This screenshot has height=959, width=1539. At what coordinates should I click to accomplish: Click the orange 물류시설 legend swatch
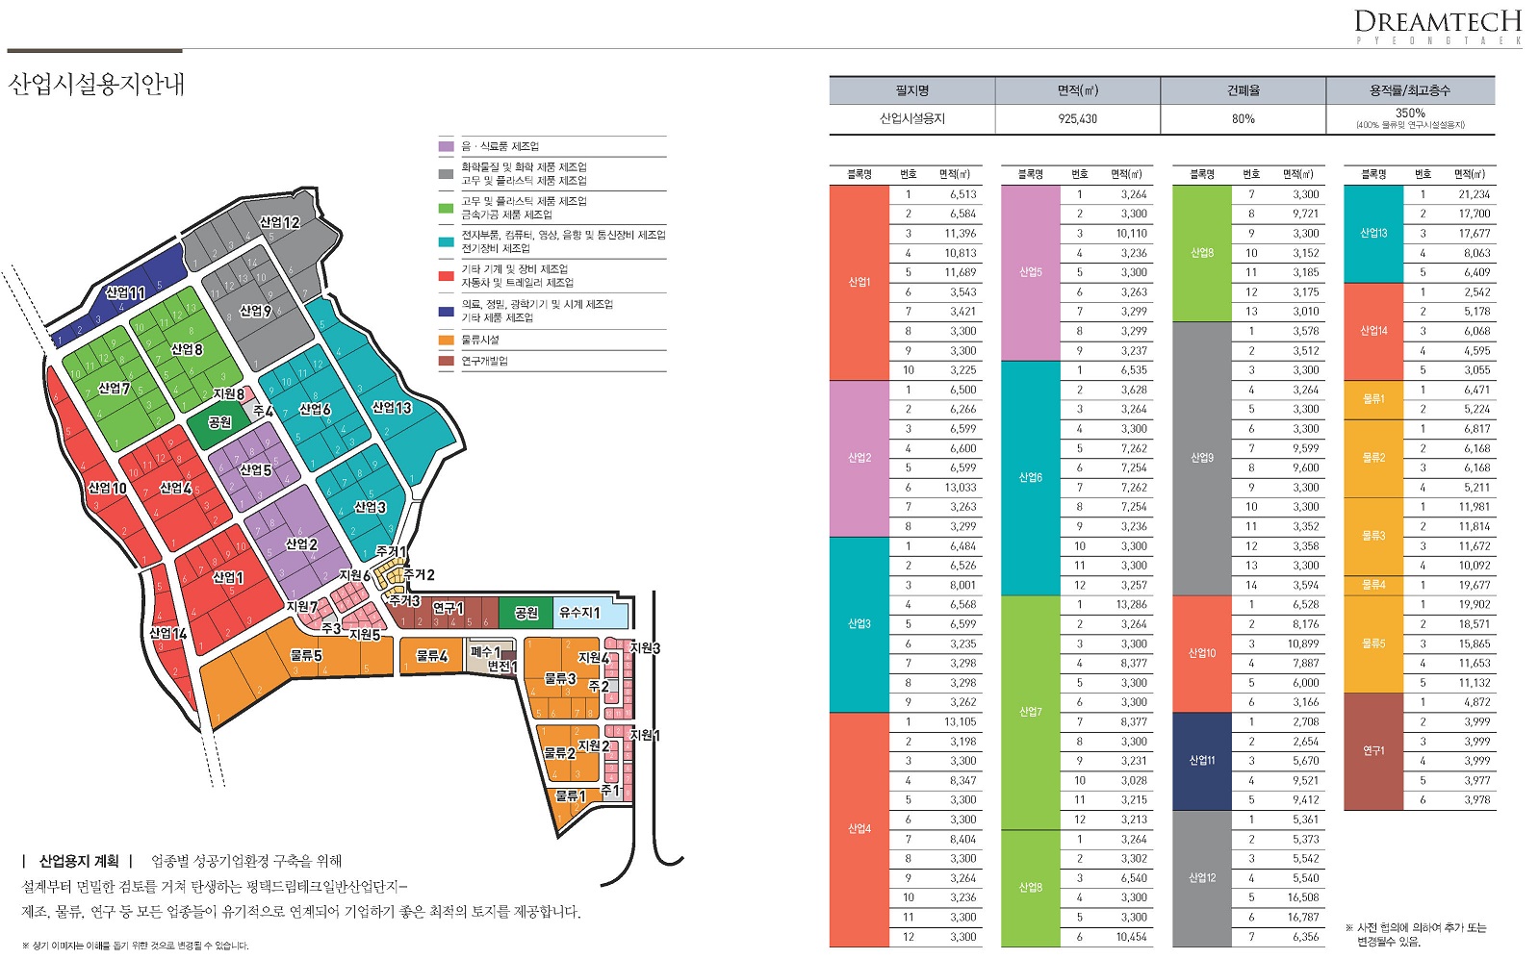[446, 340]
